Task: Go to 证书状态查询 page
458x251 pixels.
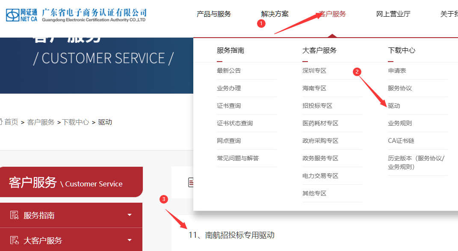Action: 235,123
